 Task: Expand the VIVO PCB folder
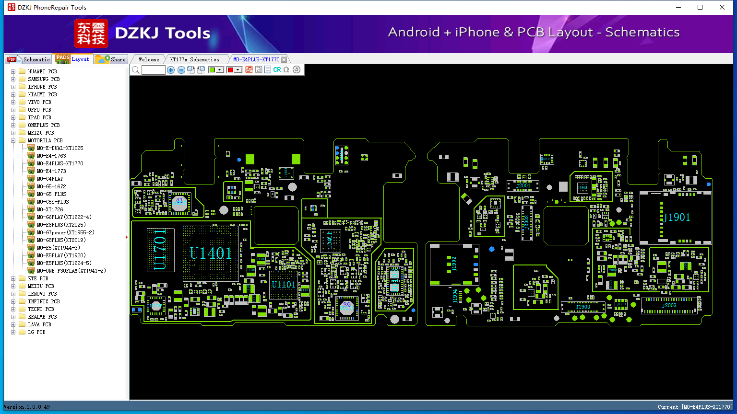click(13, 102)
